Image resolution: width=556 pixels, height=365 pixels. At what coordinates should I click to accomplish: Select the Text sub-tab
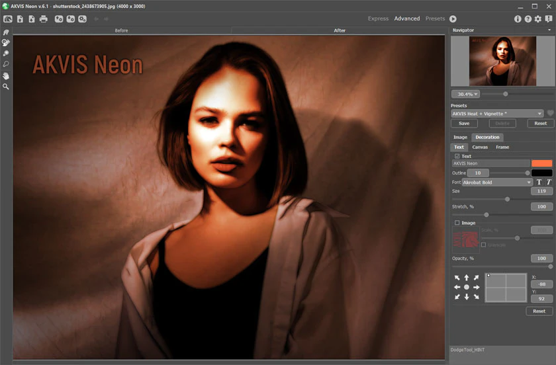[459, 147]
